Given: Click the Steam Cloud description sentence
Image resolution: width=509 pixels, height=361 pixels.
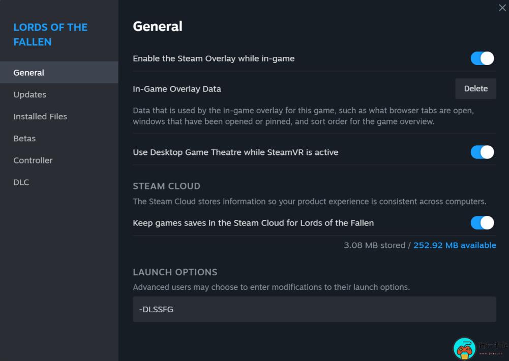Looking at the screenshot, I should [309, 202].
